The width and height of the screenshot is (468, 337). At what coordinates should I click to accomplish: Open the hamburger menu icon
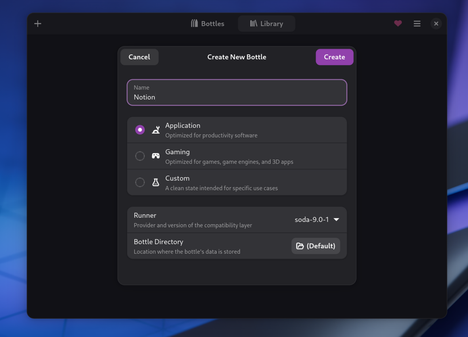417,23
